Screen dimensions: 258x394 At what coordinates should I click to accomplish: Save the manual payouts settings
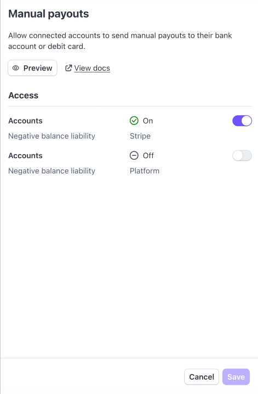click(236, 377)
